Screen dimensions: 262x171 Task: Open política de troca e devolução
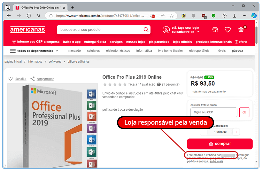(123, 110)
